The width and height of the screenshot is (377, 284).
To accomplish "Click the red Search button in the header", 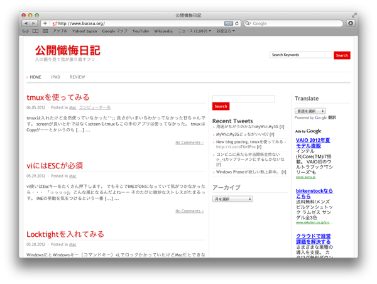I will pos(342,55).
